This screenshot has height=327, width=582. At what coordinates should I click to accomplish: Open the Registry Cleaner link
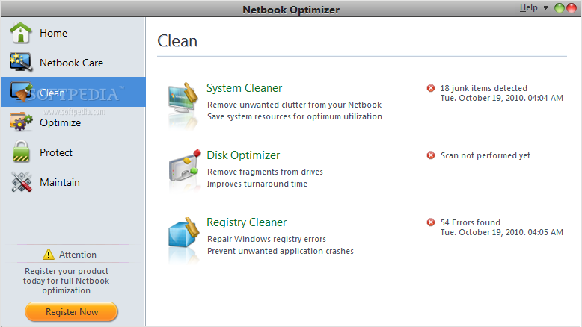246,222
